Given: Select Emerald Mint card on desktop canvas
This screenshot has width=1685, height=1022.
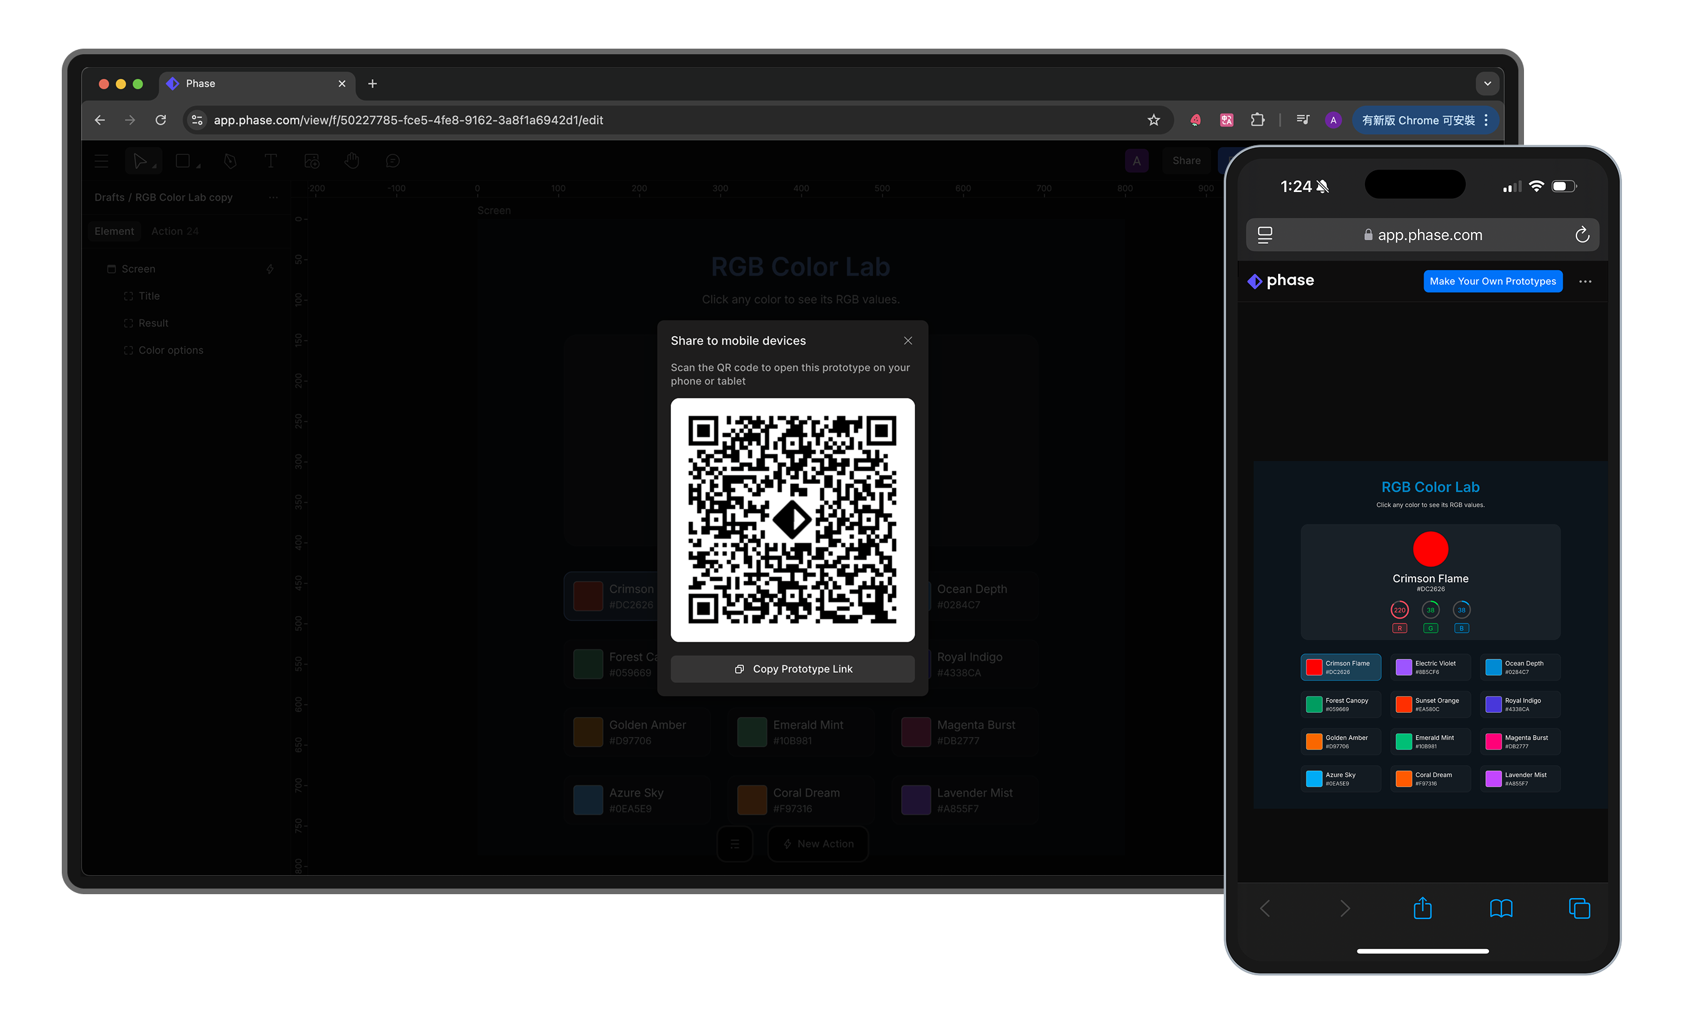Looking at the screenshot, I should 801,732.
